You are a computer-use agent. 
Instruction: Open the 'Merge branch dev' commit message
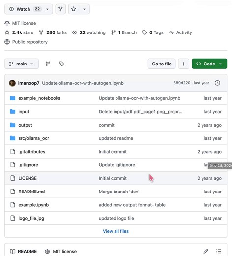point(119,192)
